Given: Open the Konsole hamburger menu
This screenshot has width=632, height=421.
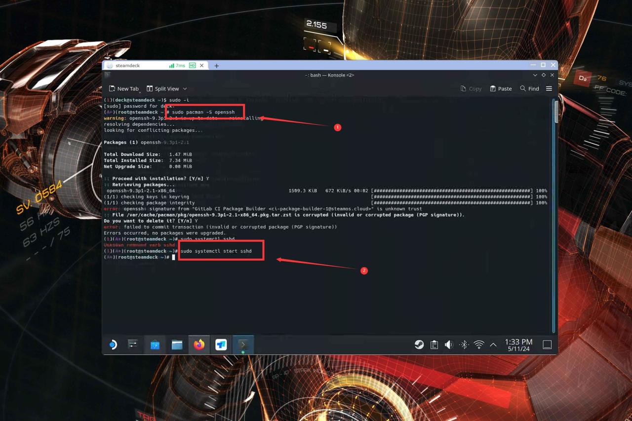Looking at the screenshot, I should tap(549, 88).
